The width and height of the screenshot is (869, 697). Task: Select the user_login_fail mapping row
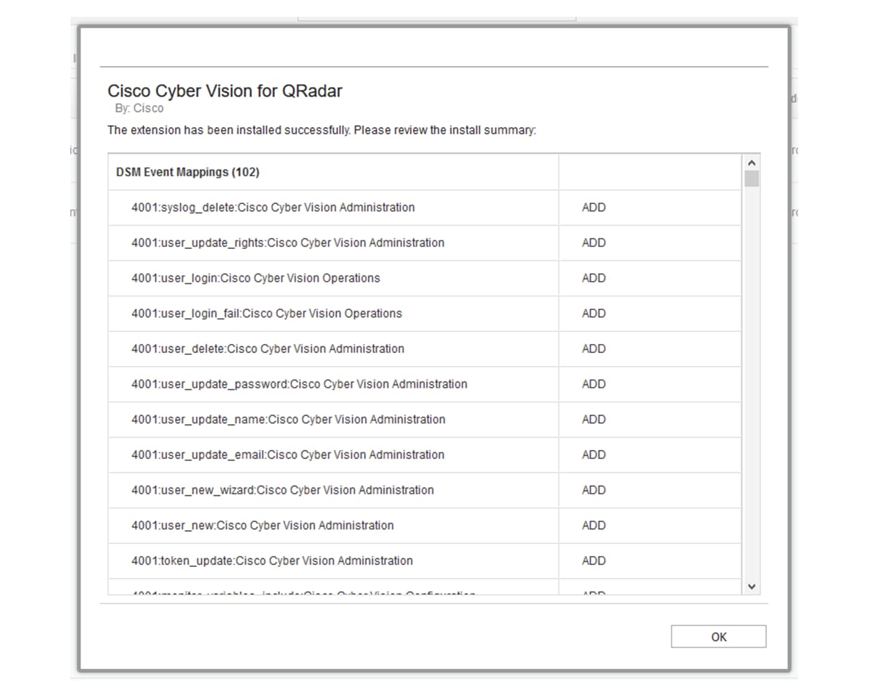(266, 314)
